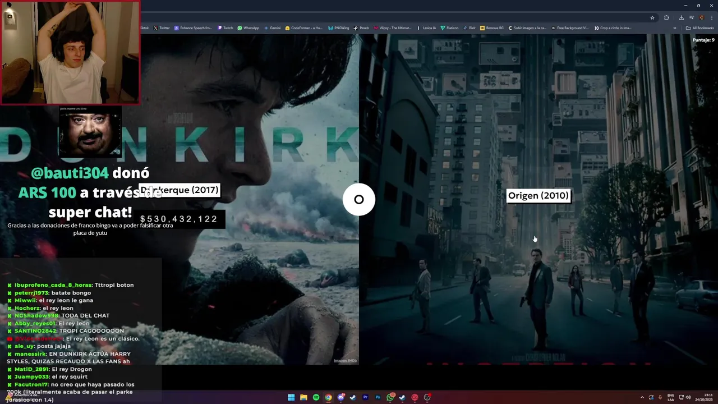The width and height of the screenshot is (718, 404).
Task: Open the clock showing 23:11
Action: pyautogui.click(x=704, y=397)
